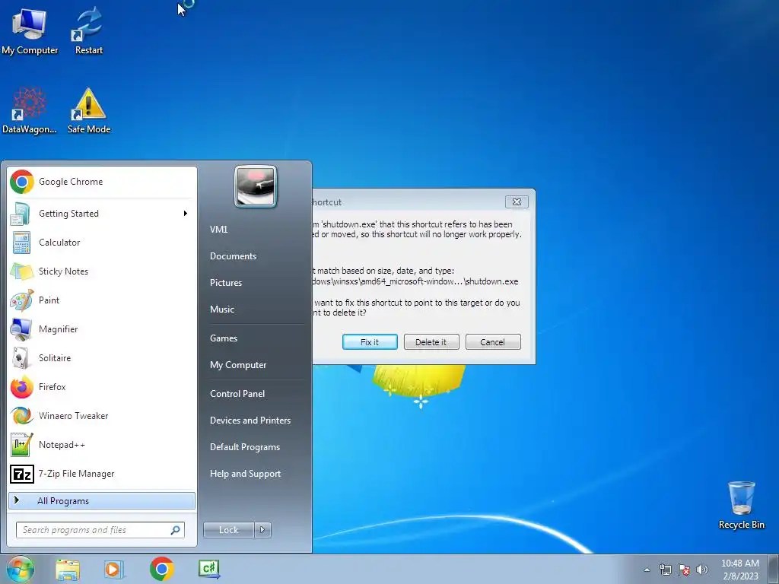The width and height of the screenshot is (779, 584).
Task: Open Control Panel
Action: 237,394
